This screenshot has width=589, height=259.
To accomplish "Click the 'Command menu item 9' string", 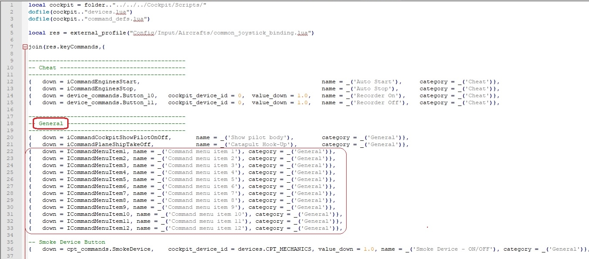I will coord(201,207).
